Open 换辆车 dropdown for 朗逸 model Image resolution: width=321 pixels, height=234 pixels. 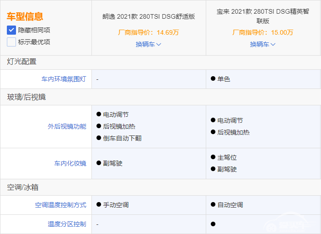149,44
